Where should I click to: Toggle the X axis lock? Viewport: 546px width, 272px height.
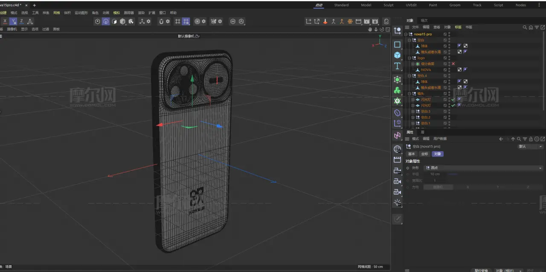[x=5, y=21]
